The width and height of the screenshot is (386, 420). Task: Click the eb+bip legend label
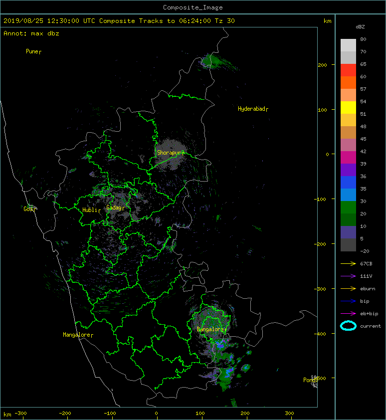(x=369, y=314)
